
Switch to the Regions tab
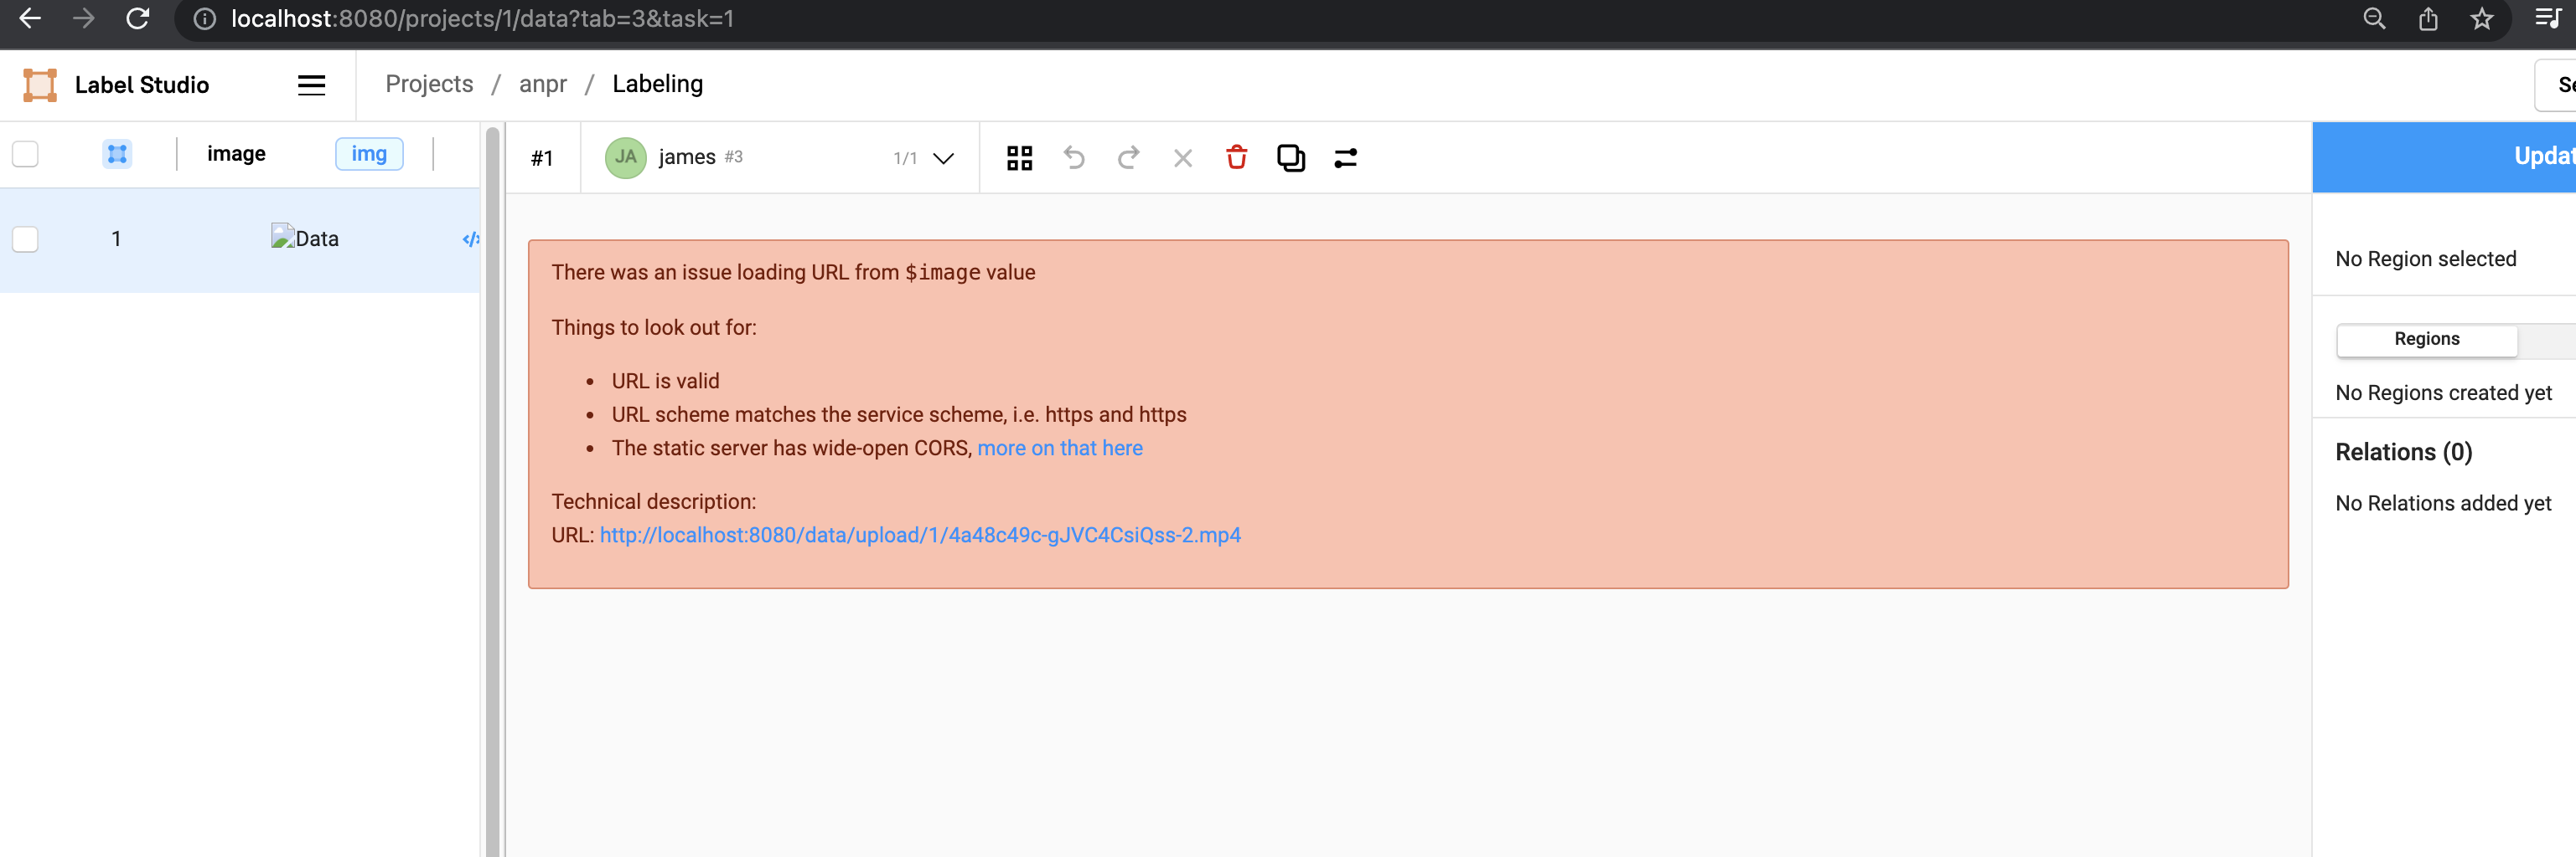coord(2428,340)
